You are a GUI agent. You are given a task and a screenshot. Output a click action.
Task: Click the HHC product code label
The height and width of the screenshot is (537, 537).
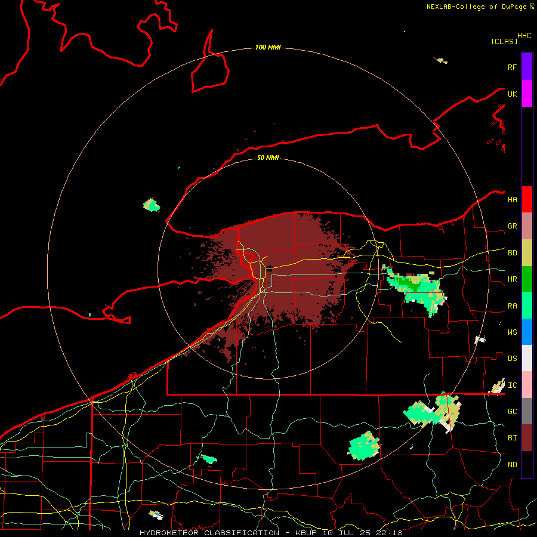pos(524,36)
